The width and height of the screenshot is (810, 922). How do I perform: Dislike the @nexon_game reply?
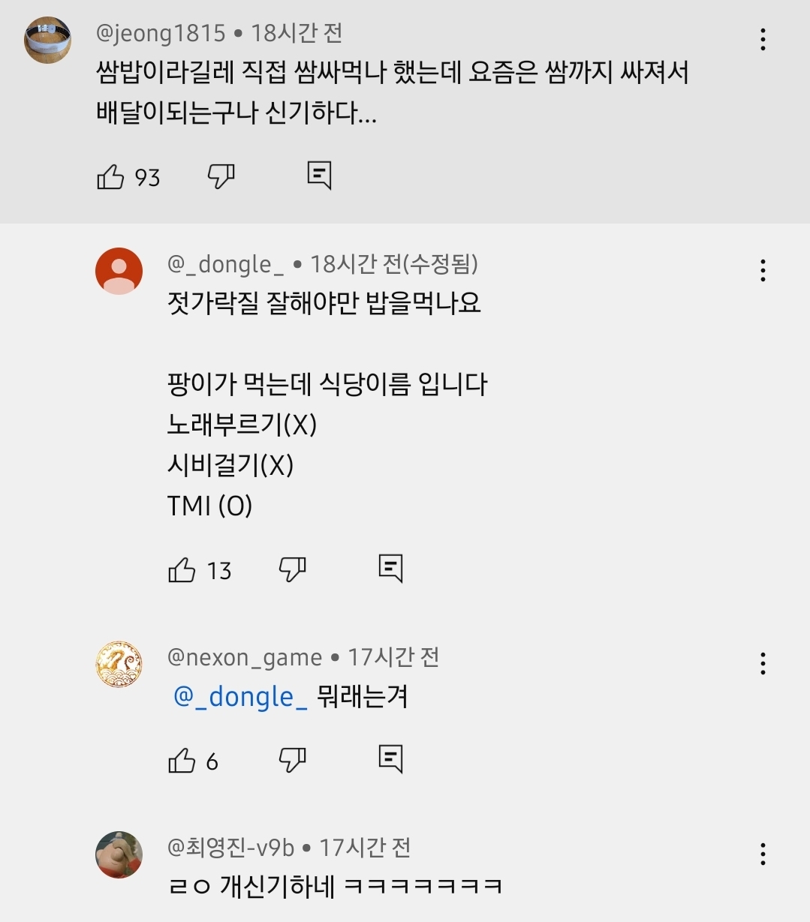tap(292, 761)
